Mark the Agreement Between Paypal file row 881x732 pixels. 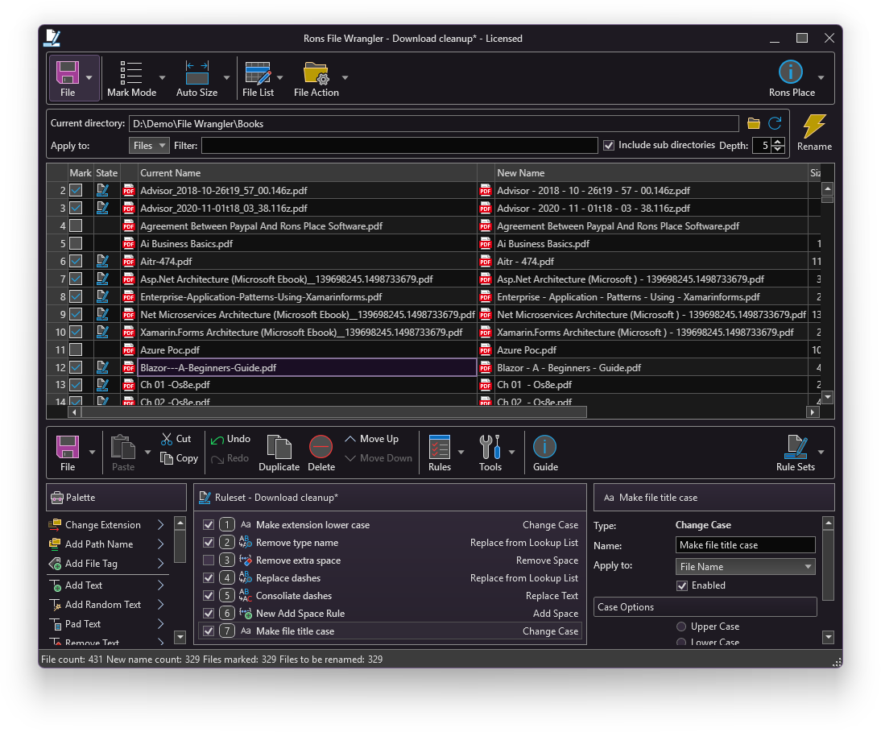pyautogui.click(x=76, y=225)
